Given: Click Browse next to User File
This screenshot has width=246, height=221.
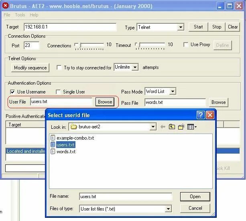Looking at the screenshot, I should tap(105, 102).
